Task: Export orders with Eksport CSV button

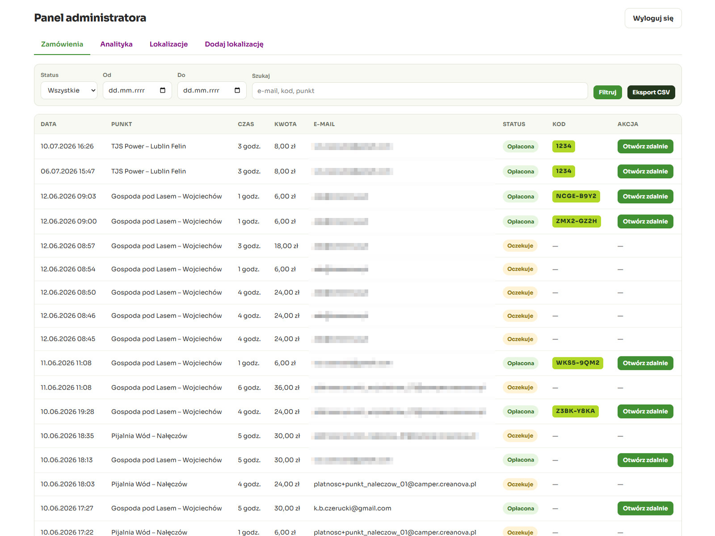Action: click(x=651, y=92)
